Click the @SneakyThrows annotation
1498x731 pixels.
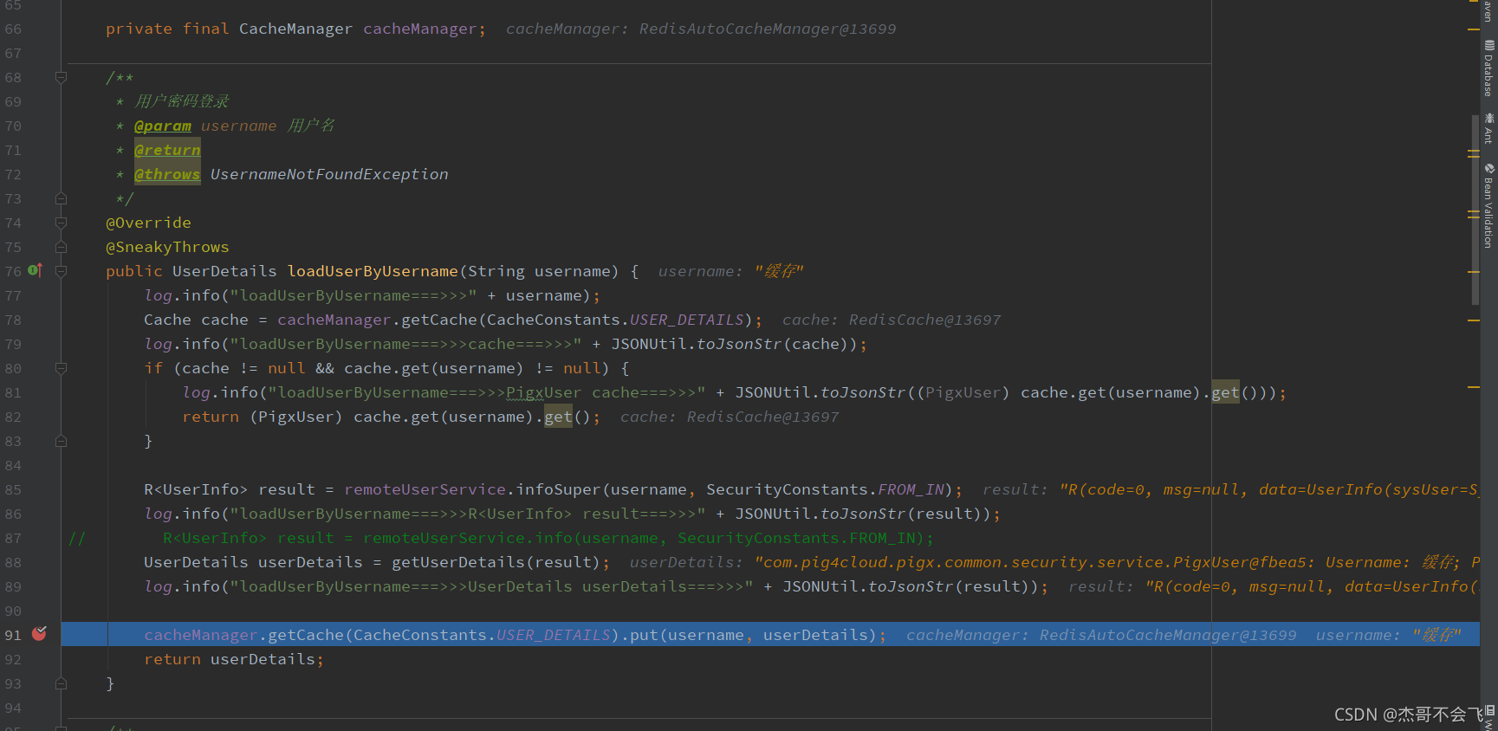[167, 247]
